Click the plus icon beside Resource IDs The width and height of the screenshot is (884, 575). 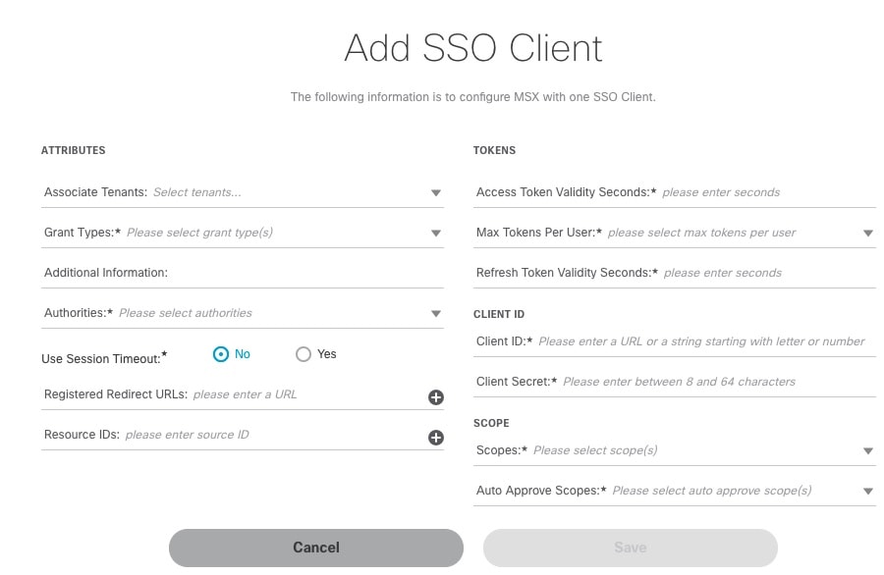[436, 438]
